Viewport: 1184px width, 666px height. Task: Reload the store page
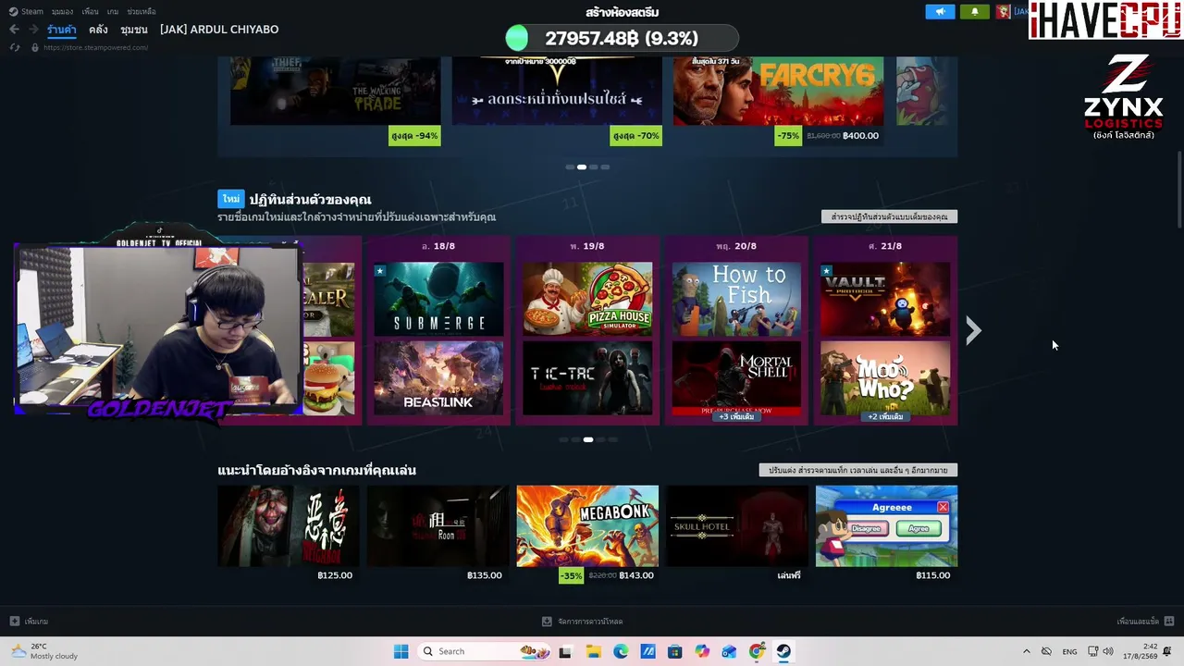pos(15,47)
